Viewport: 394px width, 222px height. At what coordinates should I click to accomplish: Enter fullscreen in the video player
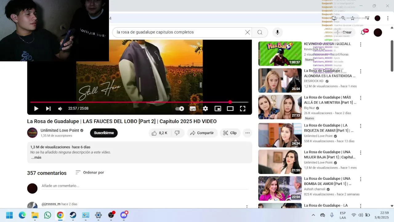pos(243,109)
